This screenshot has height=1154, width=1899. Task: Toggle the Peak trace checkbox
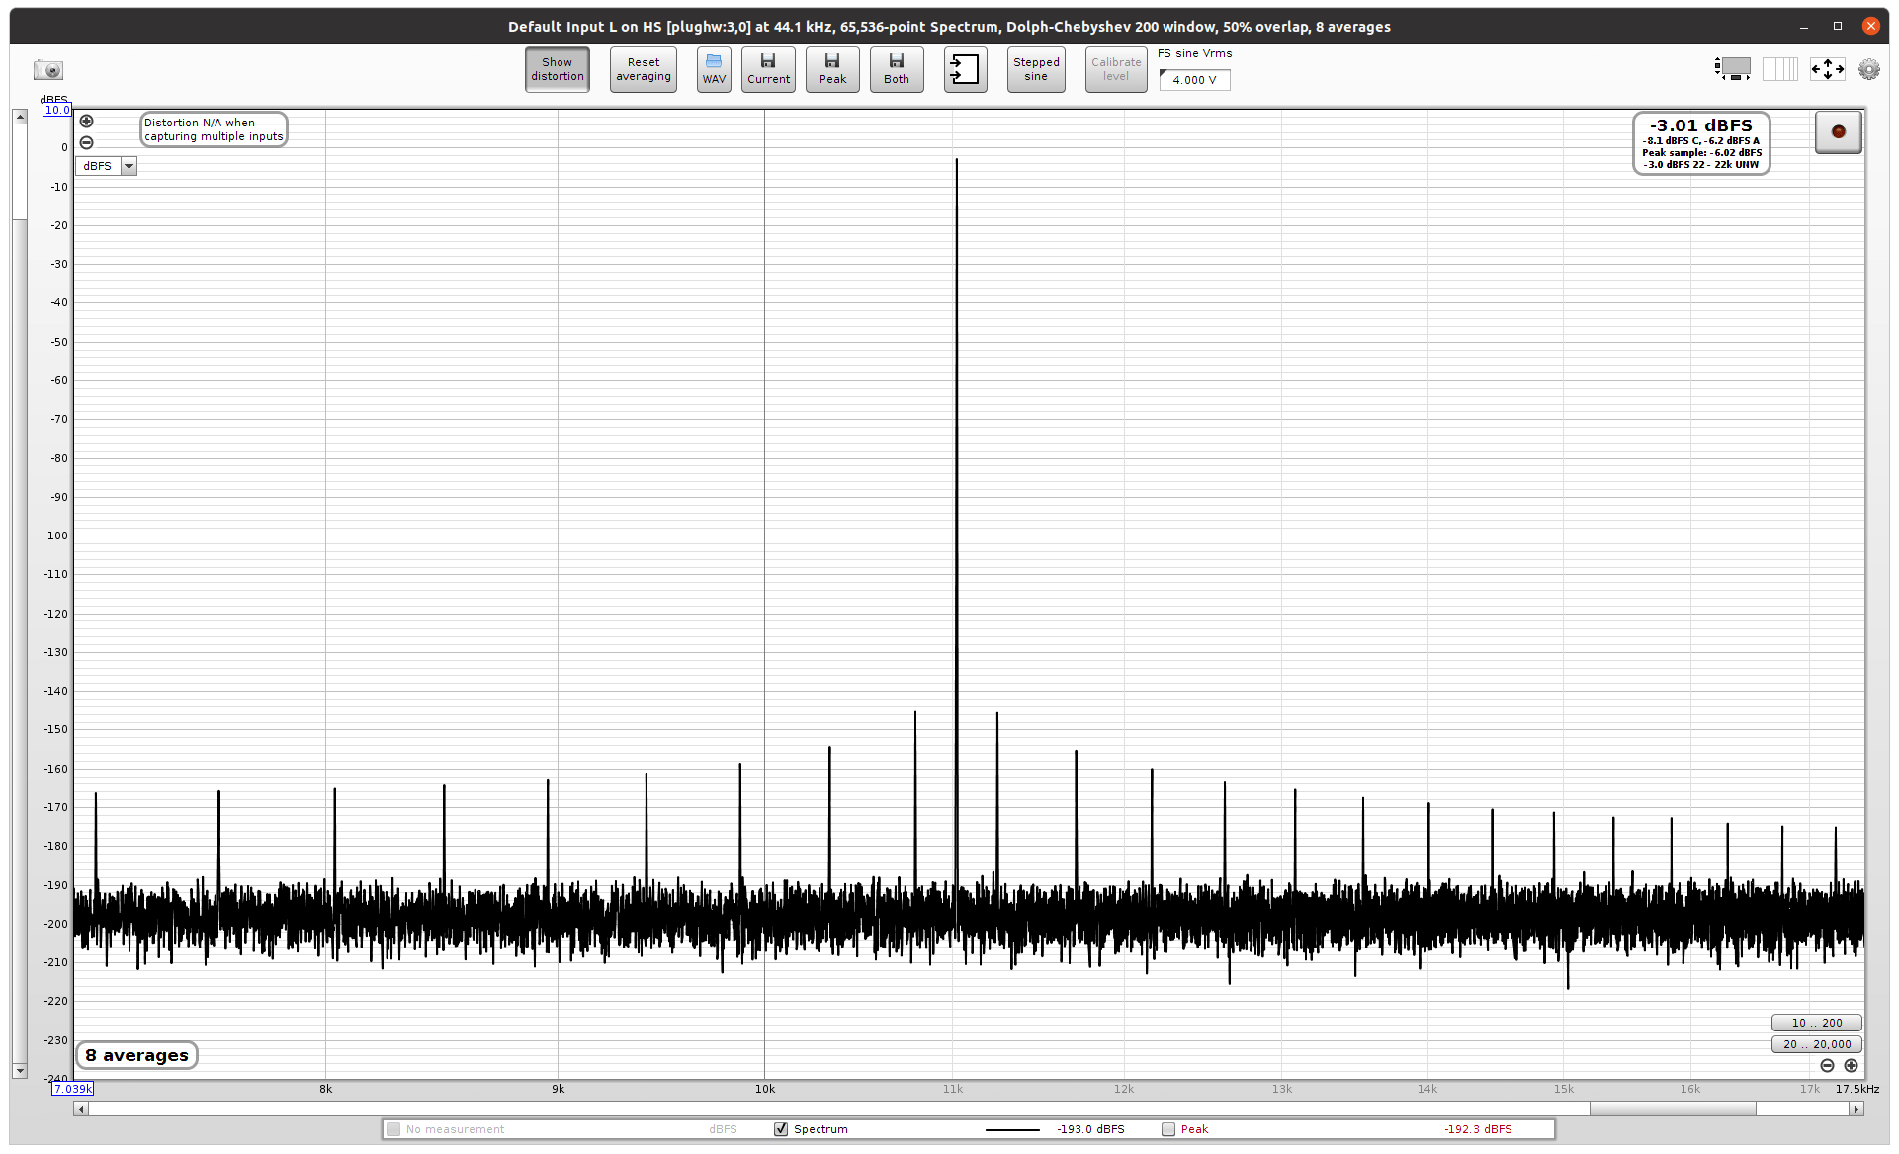[1168, 1129]
